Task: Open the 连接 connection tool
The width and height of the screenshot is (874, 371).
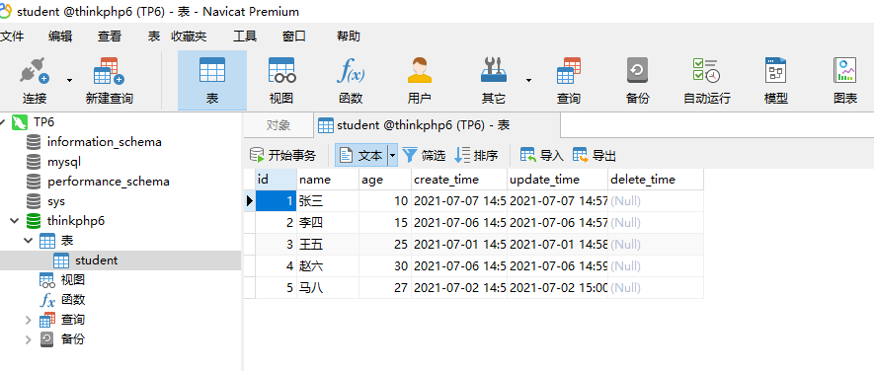Action: (x=35, y=81)
